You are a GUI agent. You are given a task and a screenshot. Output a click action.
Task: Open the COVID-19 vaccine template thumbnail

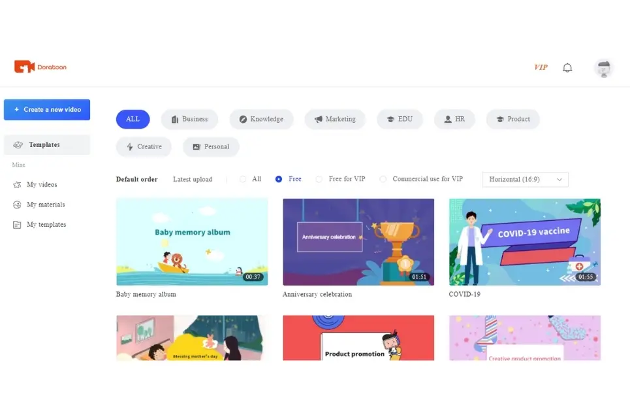pos(525,242)
